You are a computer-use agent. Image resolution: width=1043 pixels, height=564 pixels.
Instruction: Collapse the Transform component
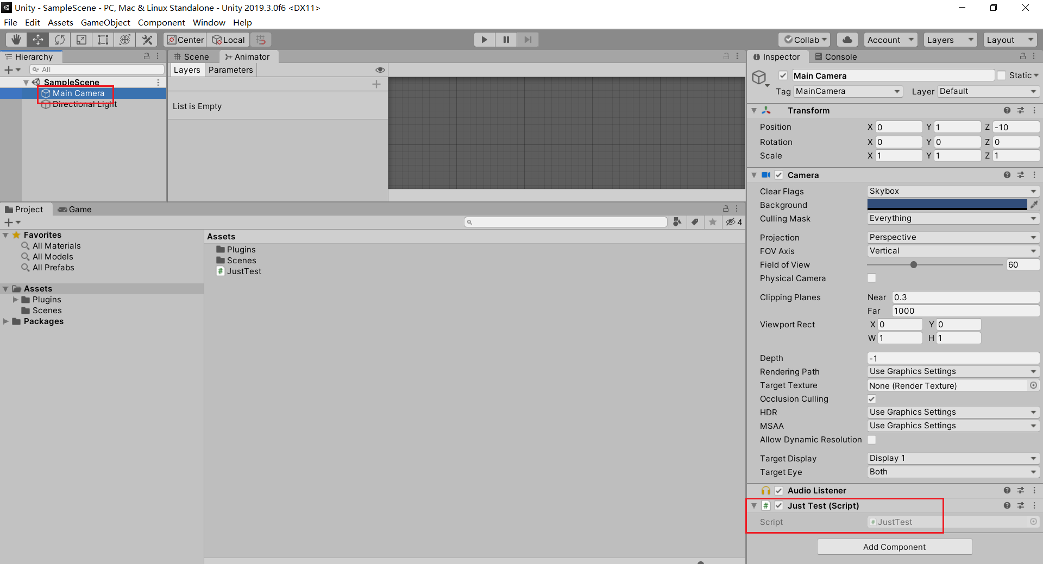754,110
